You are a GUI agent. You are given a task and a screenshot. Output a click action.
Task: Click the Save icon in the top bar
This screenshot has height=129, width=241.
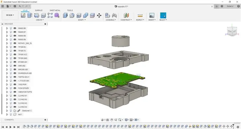point(15,6)
